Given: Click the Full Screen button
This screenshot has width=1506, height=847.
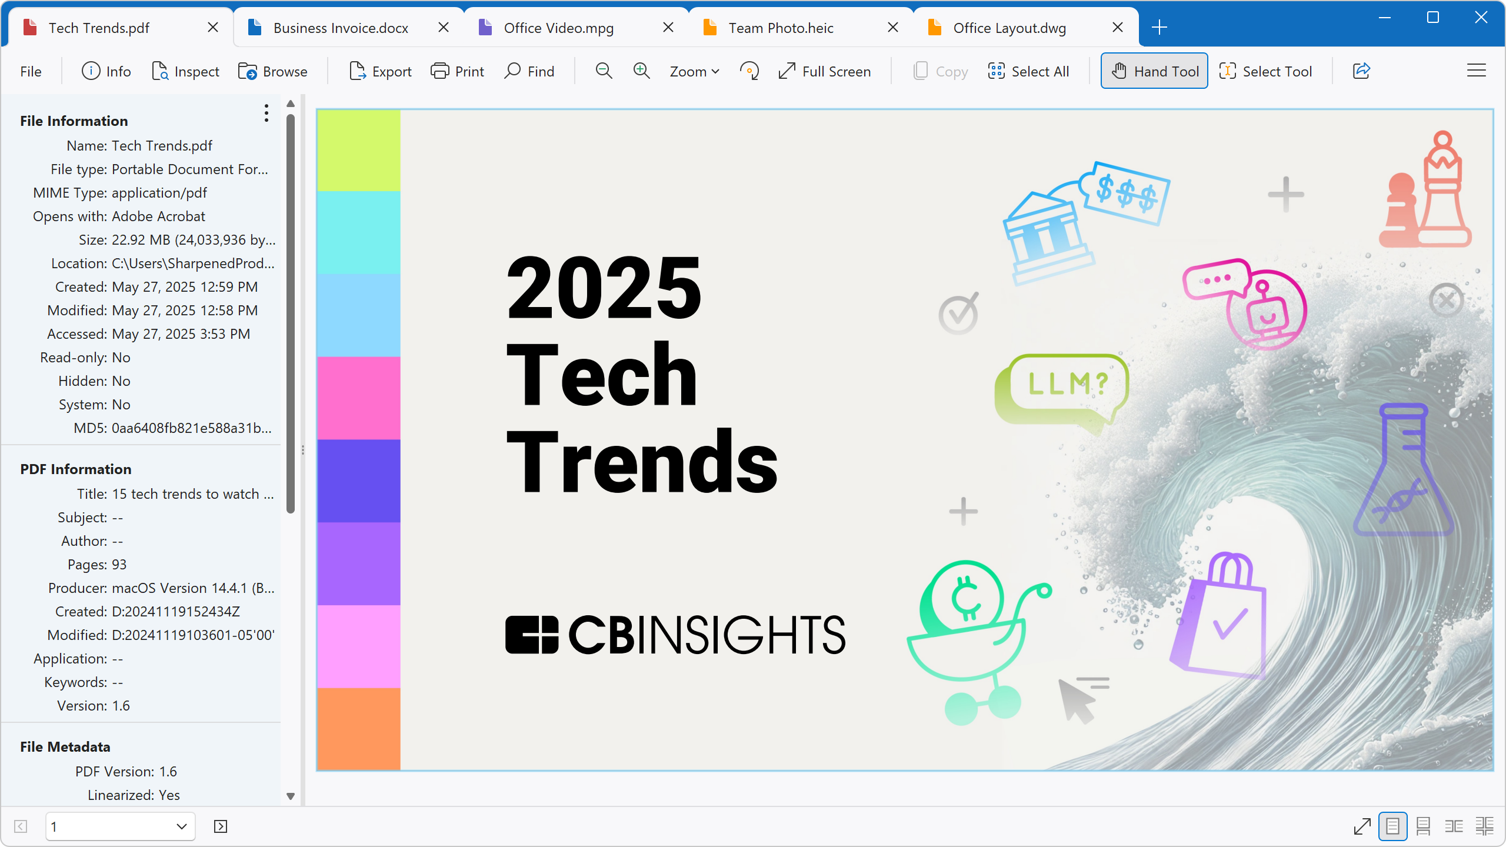Looking at the screenshot, I should coord(824,71).
